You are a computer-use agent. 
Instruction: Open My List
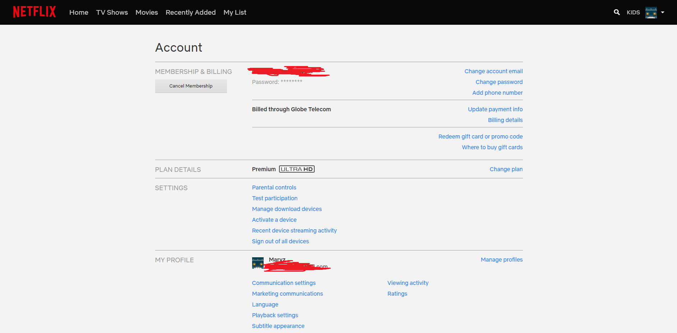tap(235, 12)
